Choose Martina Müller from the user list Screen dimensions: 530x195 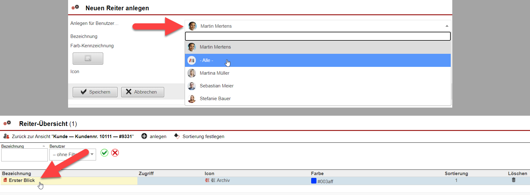214,73
